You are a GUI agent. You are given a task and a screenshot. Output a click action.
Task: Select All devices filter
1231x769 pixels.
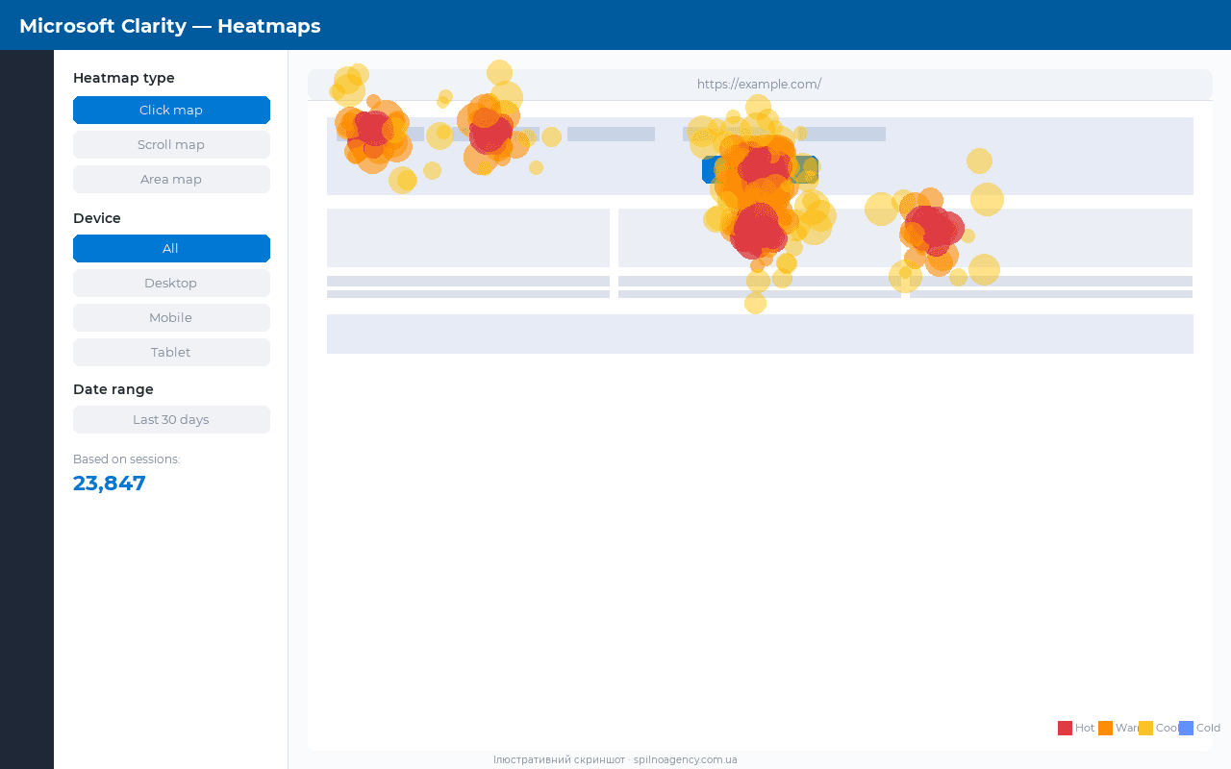point(171,249)
